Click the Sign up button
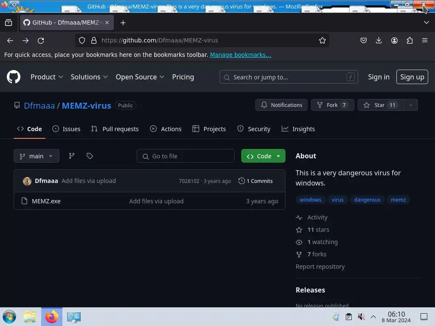This screenshot has height=326, width=435. click(x=412, y=77)
